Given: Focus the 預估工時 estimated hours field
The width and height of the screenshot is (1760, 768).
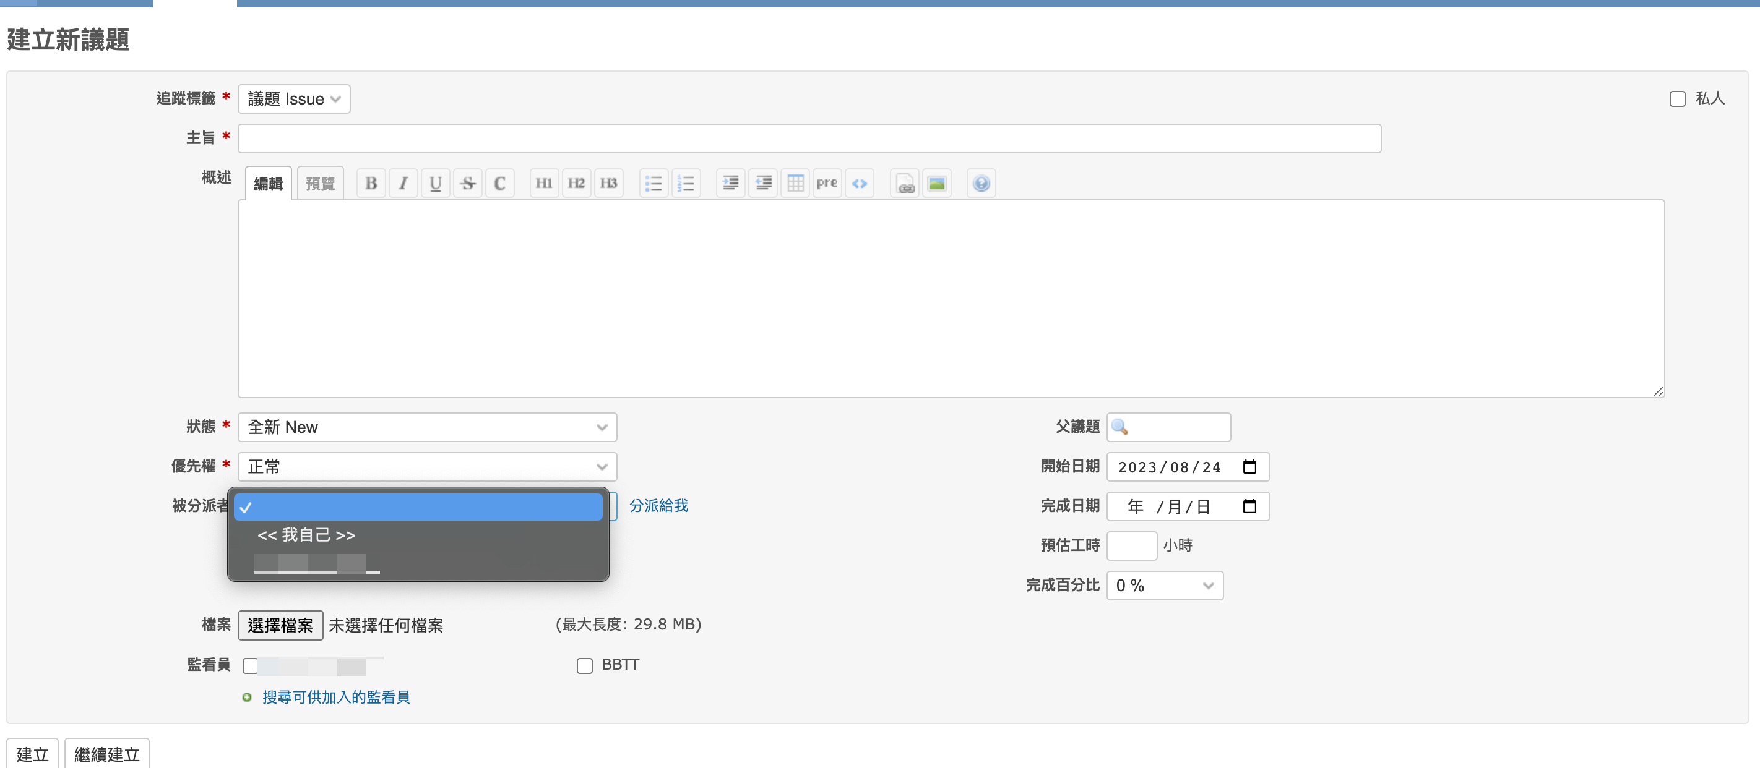Looking at the screenshot, I should coord(1132,546).
